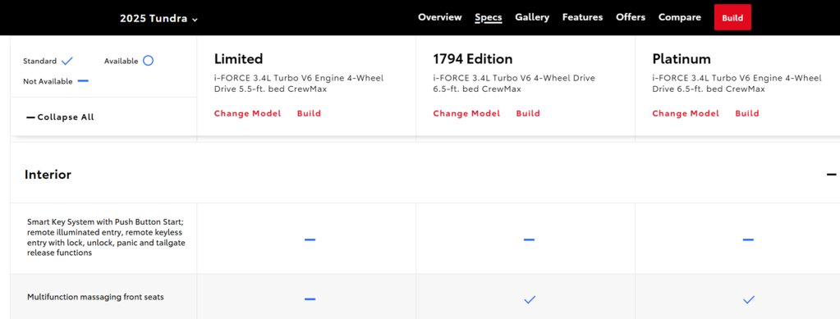Click 1794 Edition's massaging seats checkmark
Viewport: 840px width, 319px height.
click(x=530, y=300)
